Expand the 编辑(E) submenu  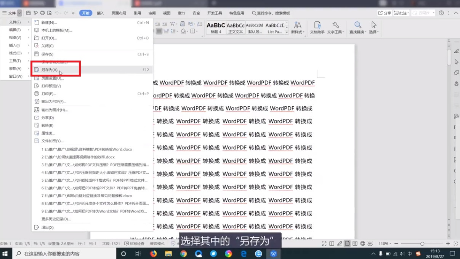pos(16,30)
